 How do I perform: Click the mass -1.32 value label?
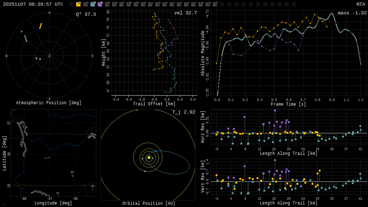tap(352, 13)
